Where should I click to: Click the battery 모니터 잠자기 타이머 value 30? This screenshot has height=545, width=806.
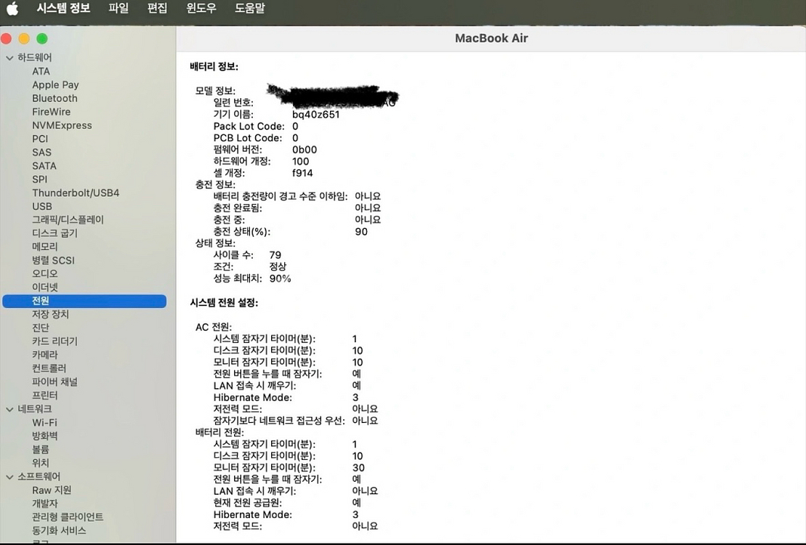tap(358, 468)
